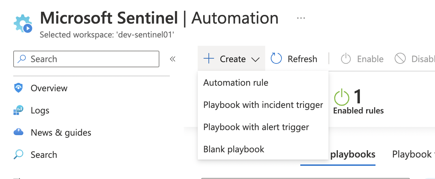Screen dimensions: 435x179
Task: Click the Refresh toolbar label
Action: [302, 59]
